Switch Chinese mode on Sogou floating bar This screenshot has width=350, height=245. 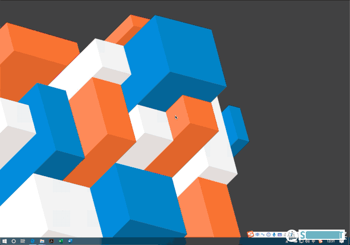257,235
